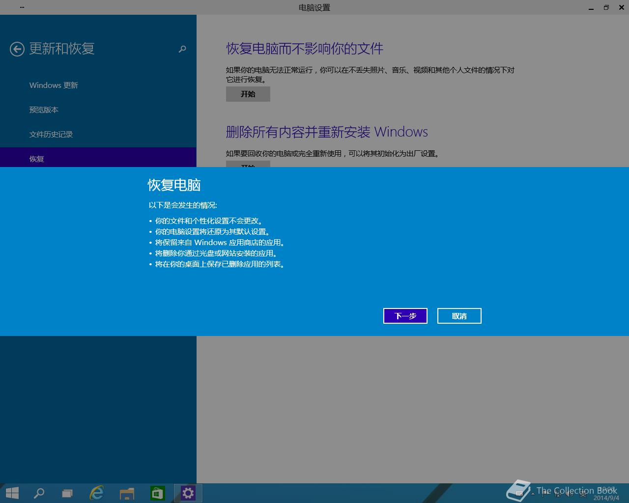Open 文件历史记录 in the sidebar

coord(51,134)
